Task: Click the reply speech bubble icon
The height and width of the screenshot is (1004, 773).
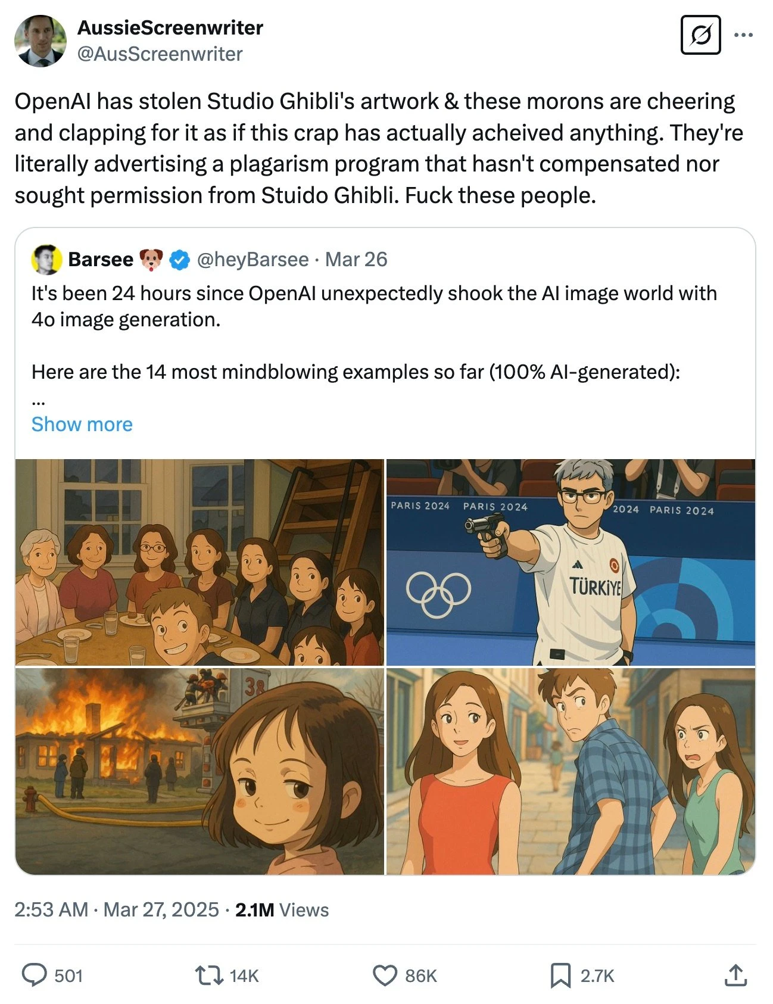Action: [x=34, y=975]
